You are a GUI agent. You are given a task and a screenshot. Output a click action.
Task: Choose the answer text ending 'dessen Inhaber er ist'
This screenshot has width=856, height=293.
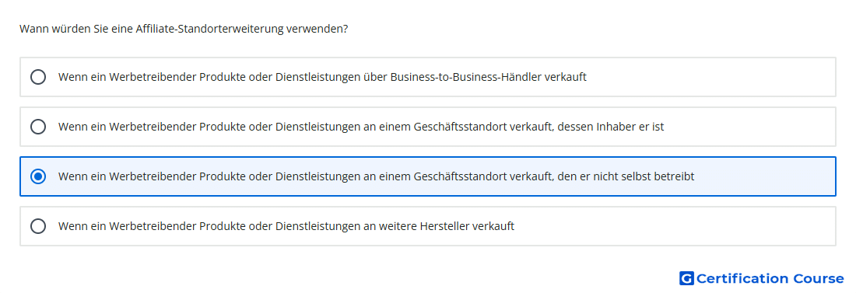point(361,127)
